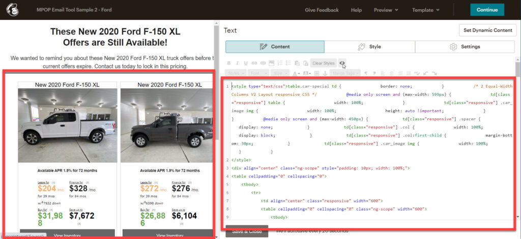Switch to the Style tab
521x239 pixels.
[x=369, y=47]
